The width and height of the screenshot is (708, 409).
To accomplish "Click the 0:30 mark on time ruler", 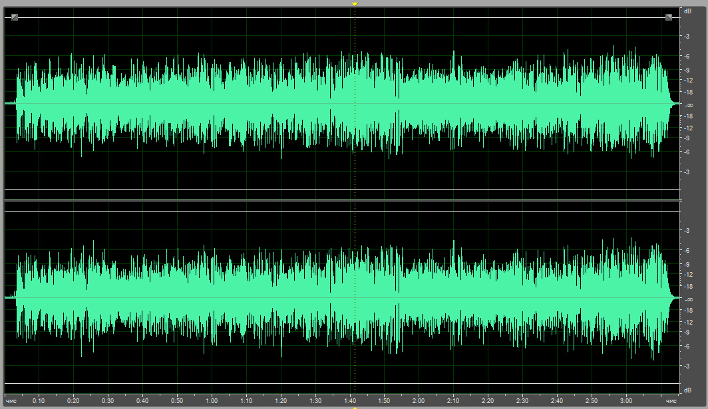I will point(108,401).
